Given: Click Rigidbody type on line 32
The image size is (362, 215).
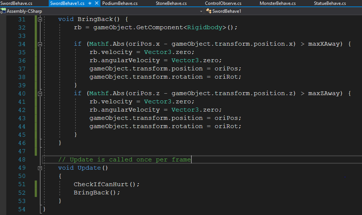Looking at the screenshot, I should click(205, 27).
